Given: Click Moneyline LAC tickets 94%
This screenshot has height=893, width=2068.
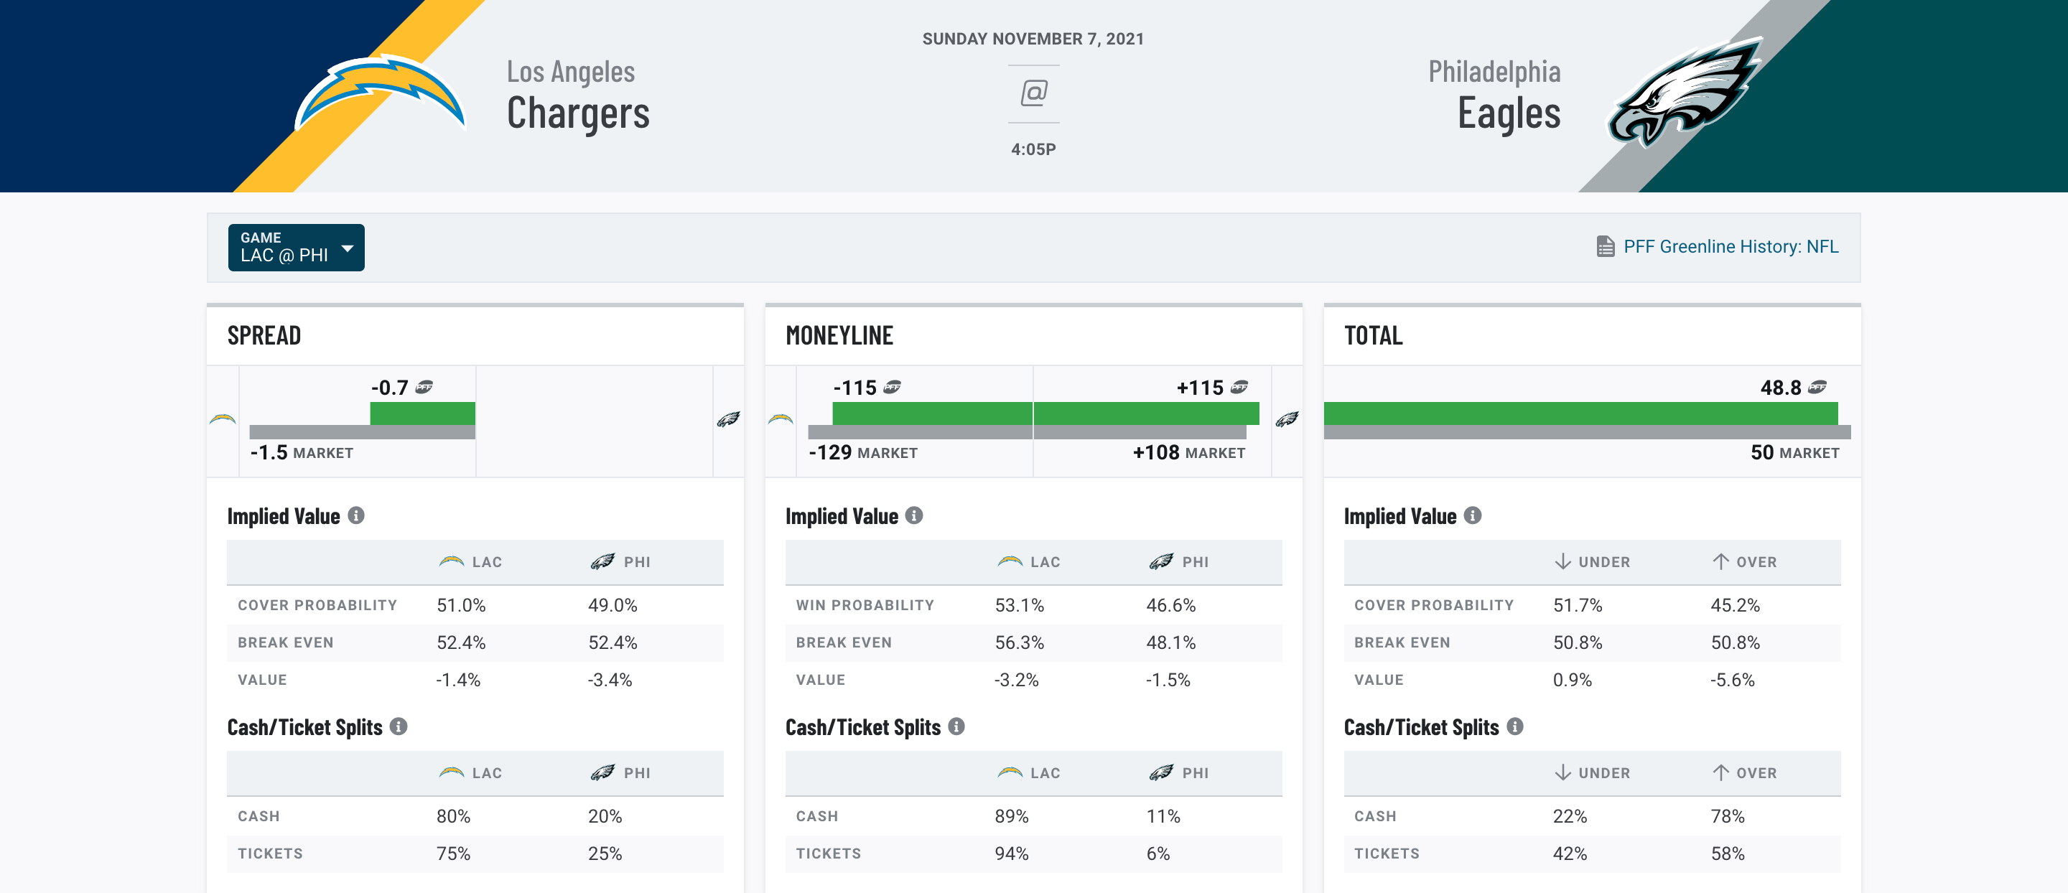Looking at the screenshot, I should pyautogui.click(x=1012, y=854).
